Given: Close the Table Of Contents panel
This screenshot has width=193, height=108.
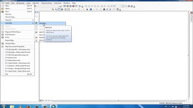Looking at the screenshot, I should click(37, 12).
